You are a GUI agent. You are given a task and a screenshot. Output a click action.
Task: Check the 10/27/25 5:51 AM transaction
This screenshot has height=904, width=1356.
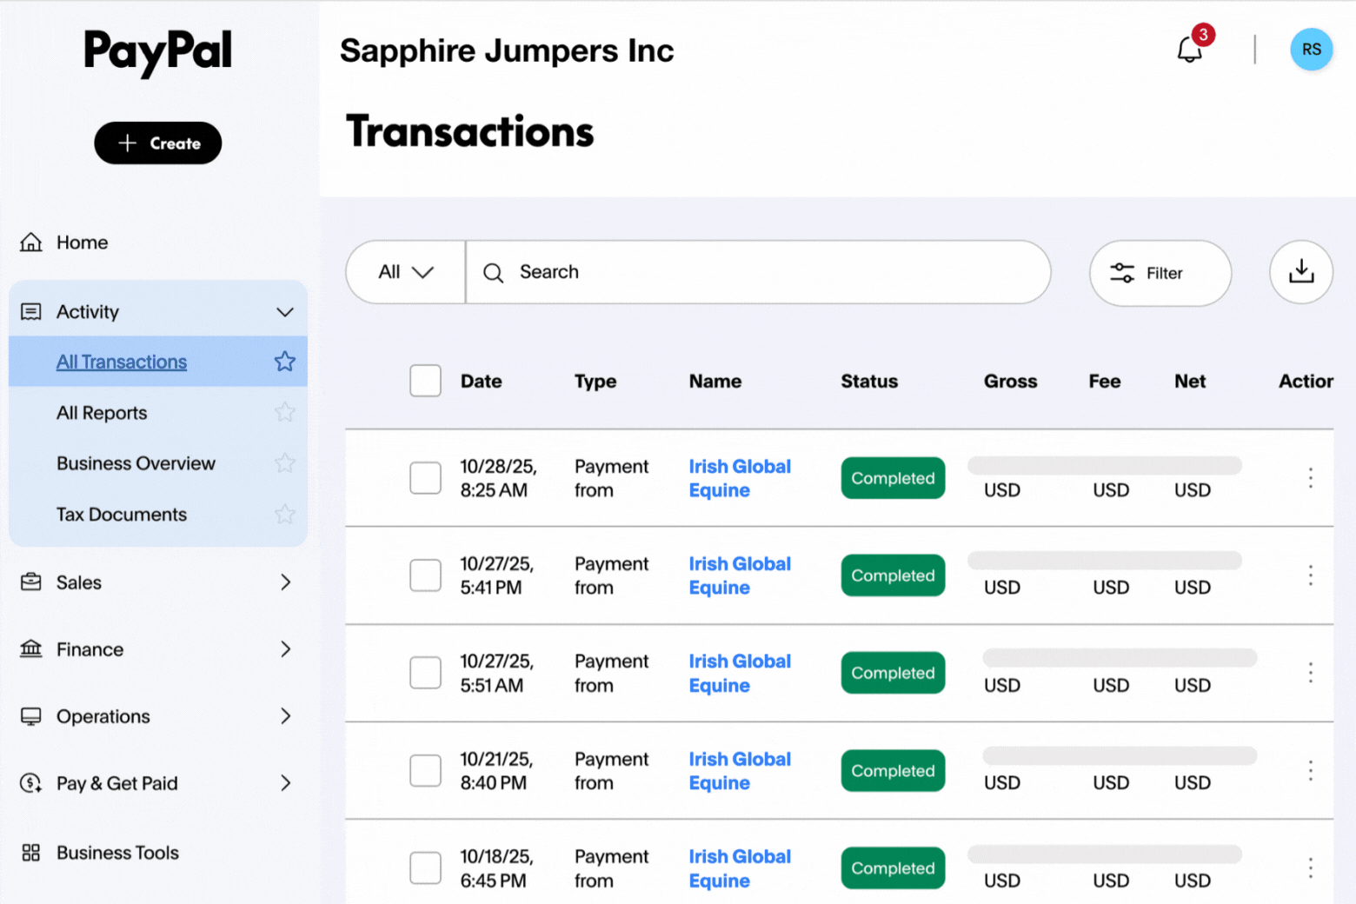click(425, 673)
